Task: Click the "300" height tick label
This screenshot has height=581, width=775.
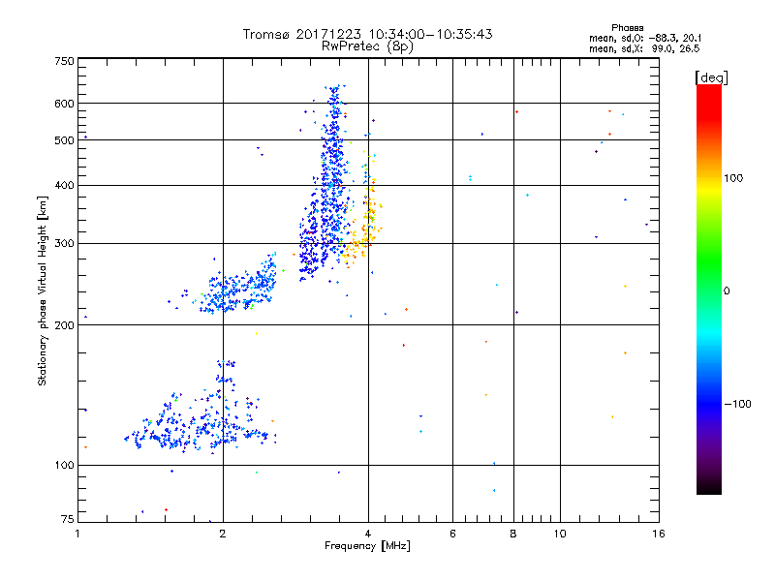Action: tap(64, 243)
